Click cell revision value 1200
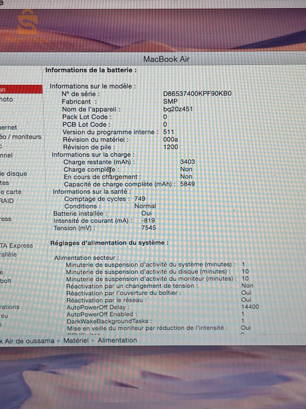The image size is (306, 409). coord(171,147)
